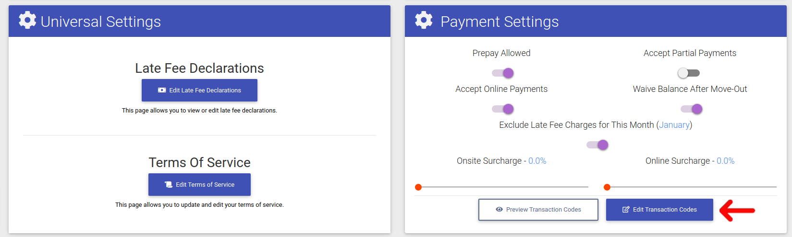Click the eye icon on Preview Transaction Codes
792x237 pixels.
pos(500,210)
